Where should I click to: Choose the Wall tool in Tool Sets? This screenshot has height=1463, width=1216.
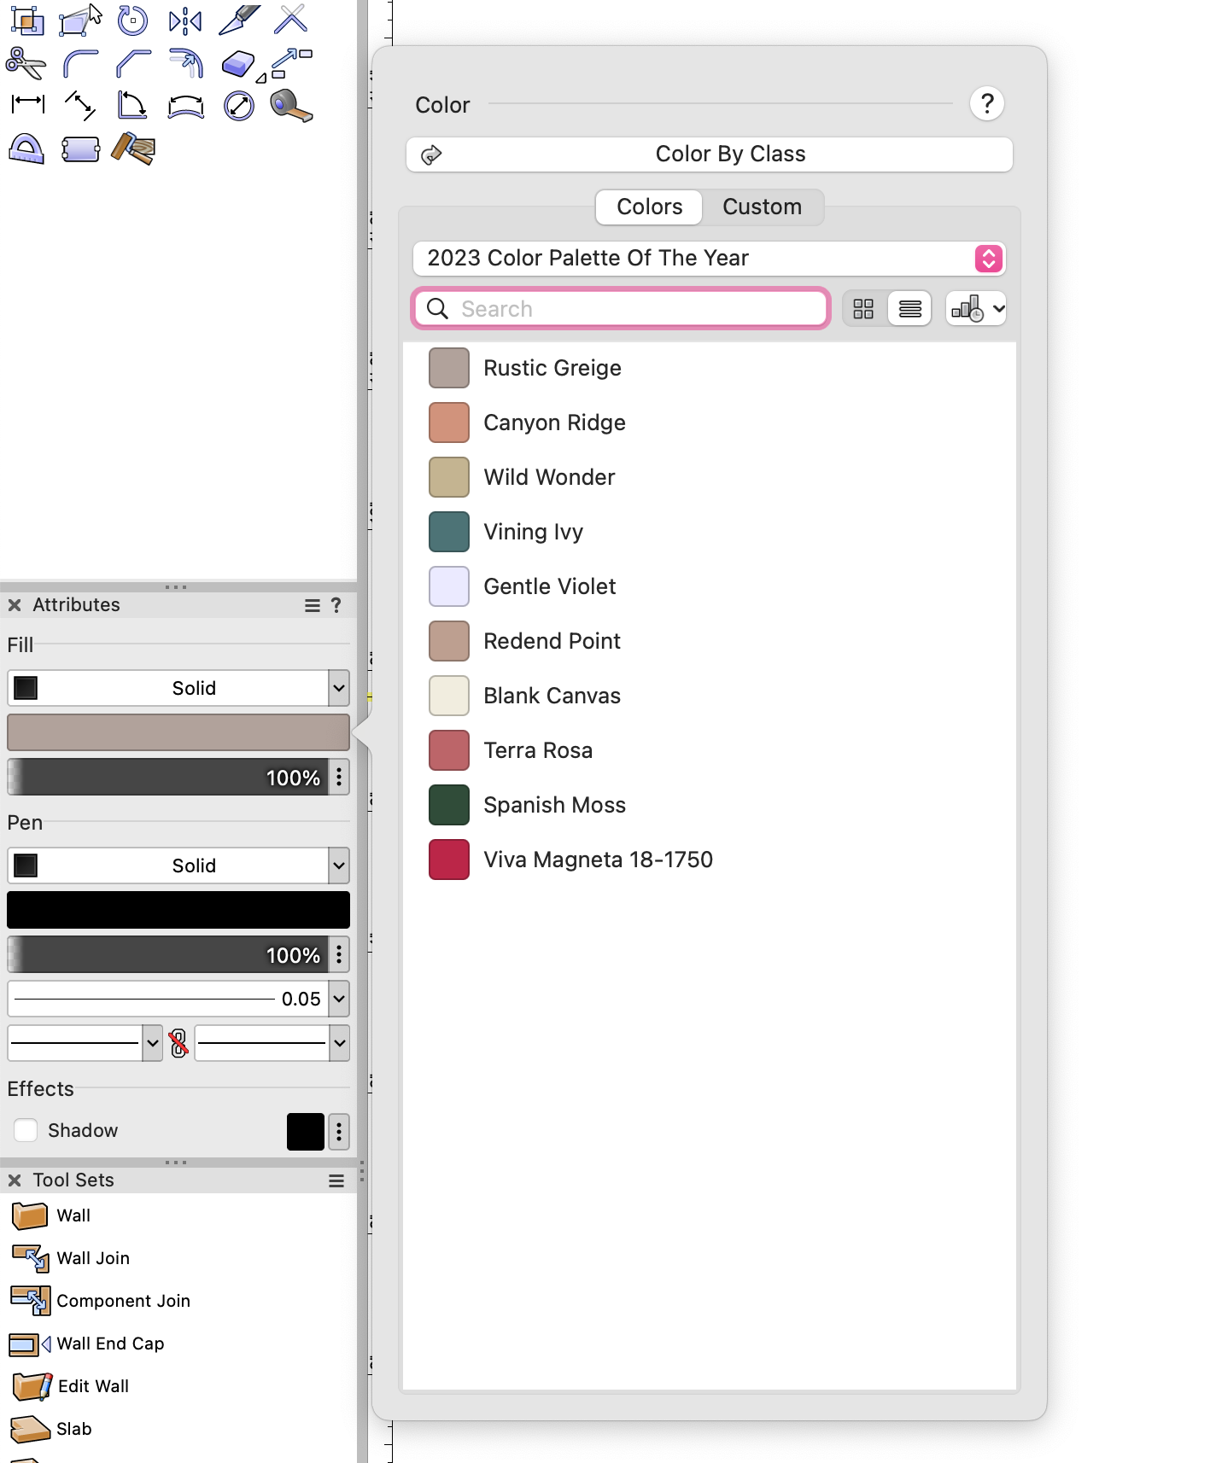coord(51,1215)
